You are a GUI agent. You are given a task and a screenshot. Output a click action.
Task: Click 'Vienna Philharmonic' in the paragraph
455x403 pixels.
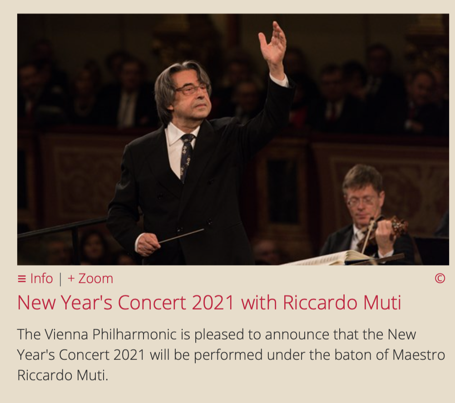coord(110,334)
